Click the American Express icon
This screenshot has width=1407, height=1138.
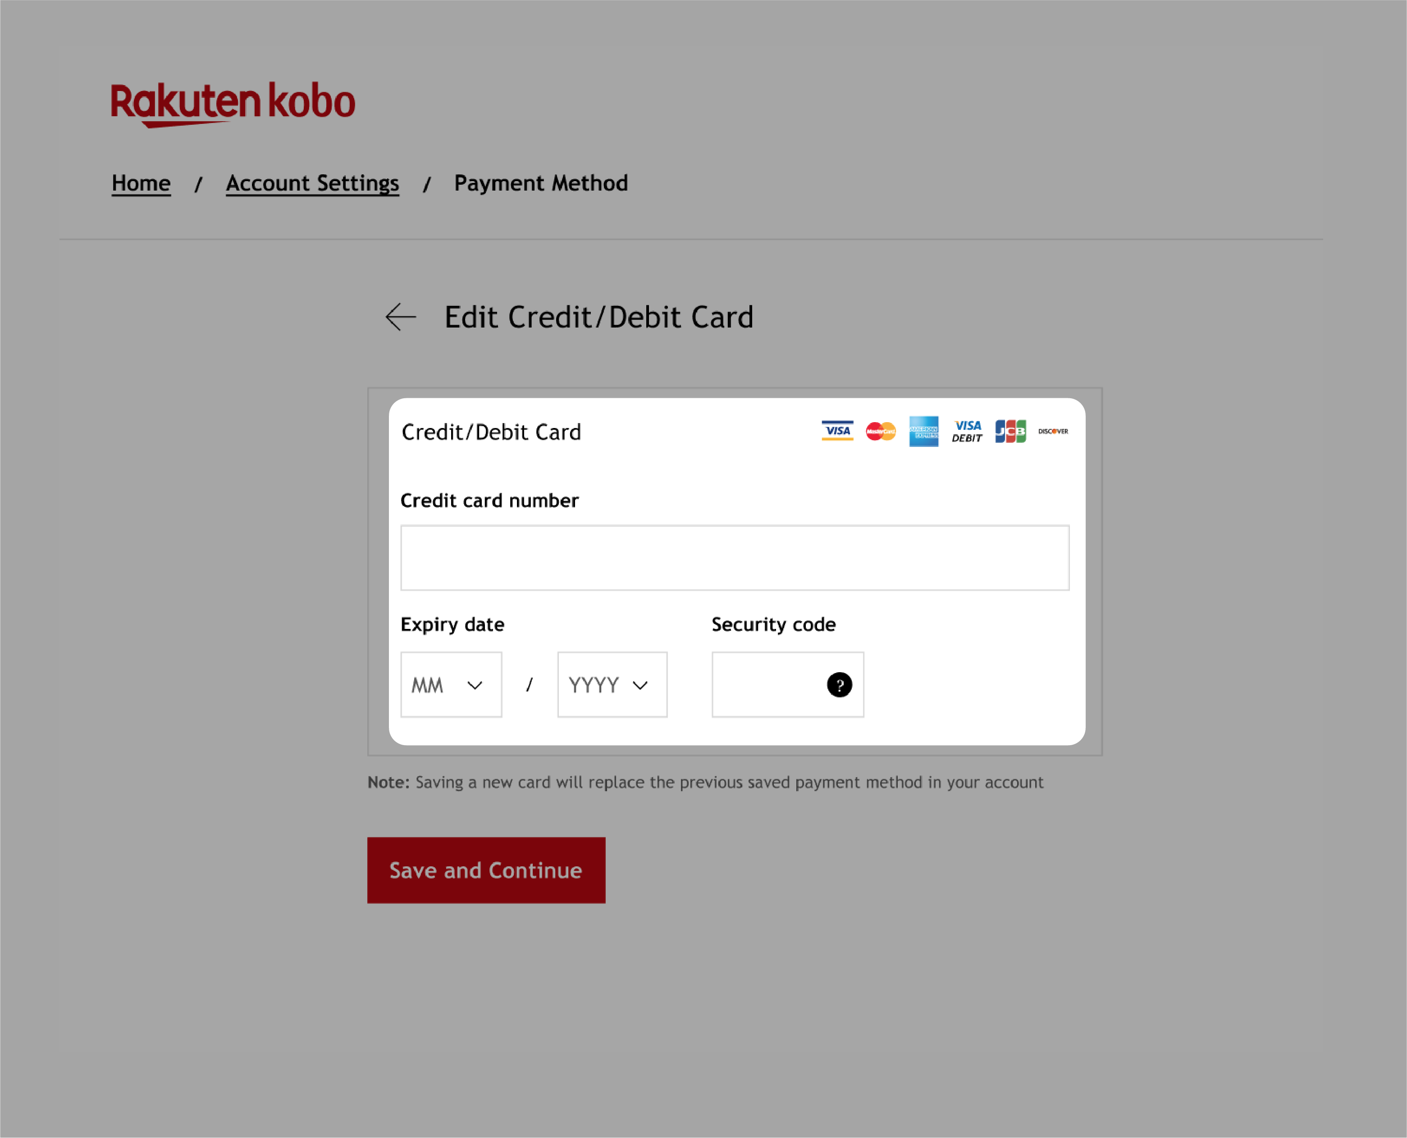924,431
